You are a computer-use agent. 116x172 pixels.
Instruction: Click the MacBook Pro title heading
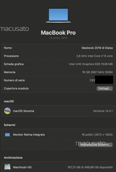58,33
